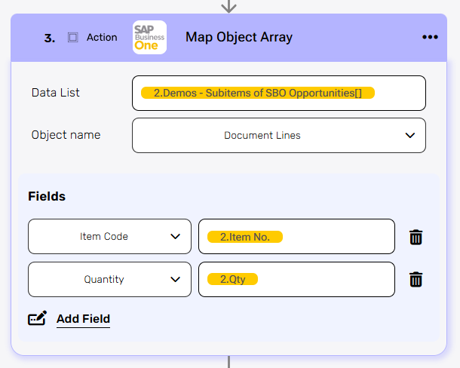Expand the Document Lines object name dropdown
Screen dimensions: 460x368
(x=409, y=136)
